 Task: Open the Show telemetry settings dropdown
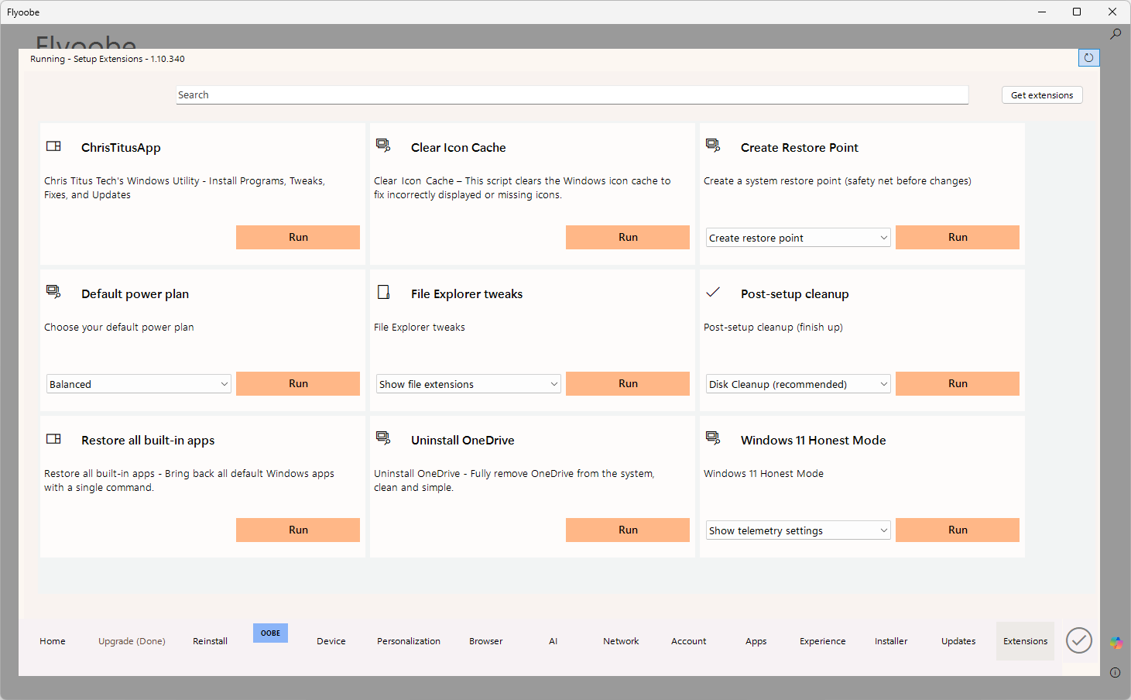(798, 530)
